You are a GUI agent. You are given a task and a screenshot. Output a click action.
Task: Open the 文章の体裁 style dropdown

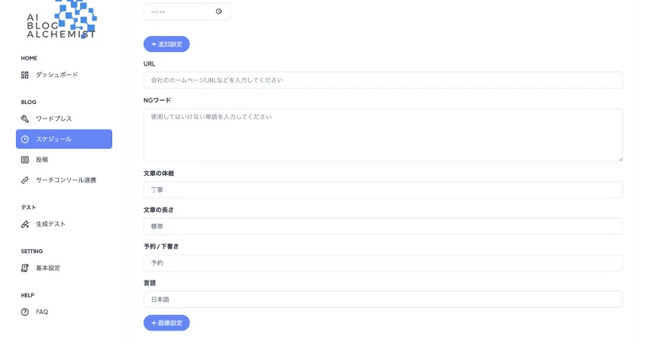click(x=383, y=190)
